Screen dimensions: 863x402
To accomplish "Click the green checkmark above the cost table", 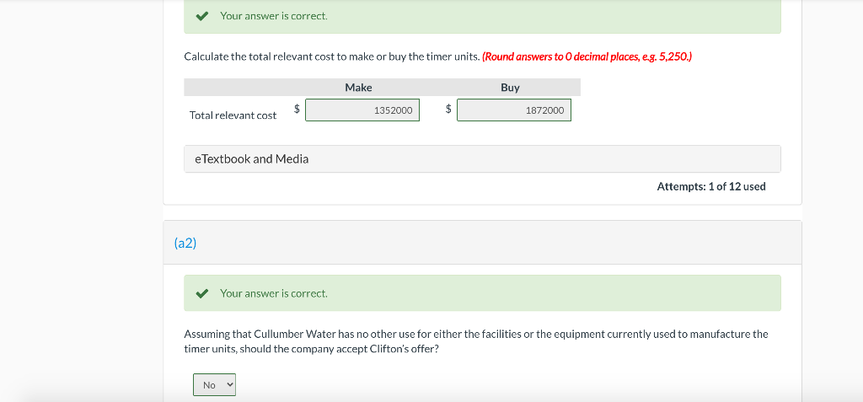I will 202,16.
